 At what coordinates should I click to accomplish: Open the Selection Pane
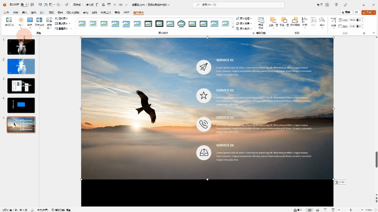click(295, 22)
